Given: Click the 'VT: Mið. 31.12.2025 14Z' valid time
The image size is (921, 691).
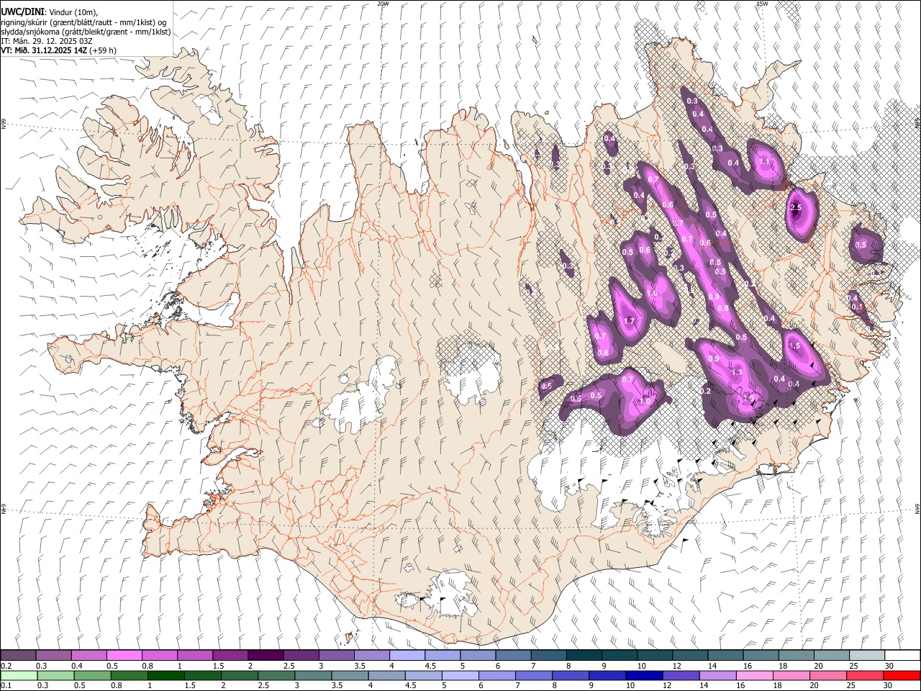Looking at the screenshot, I should pos(43,50).
